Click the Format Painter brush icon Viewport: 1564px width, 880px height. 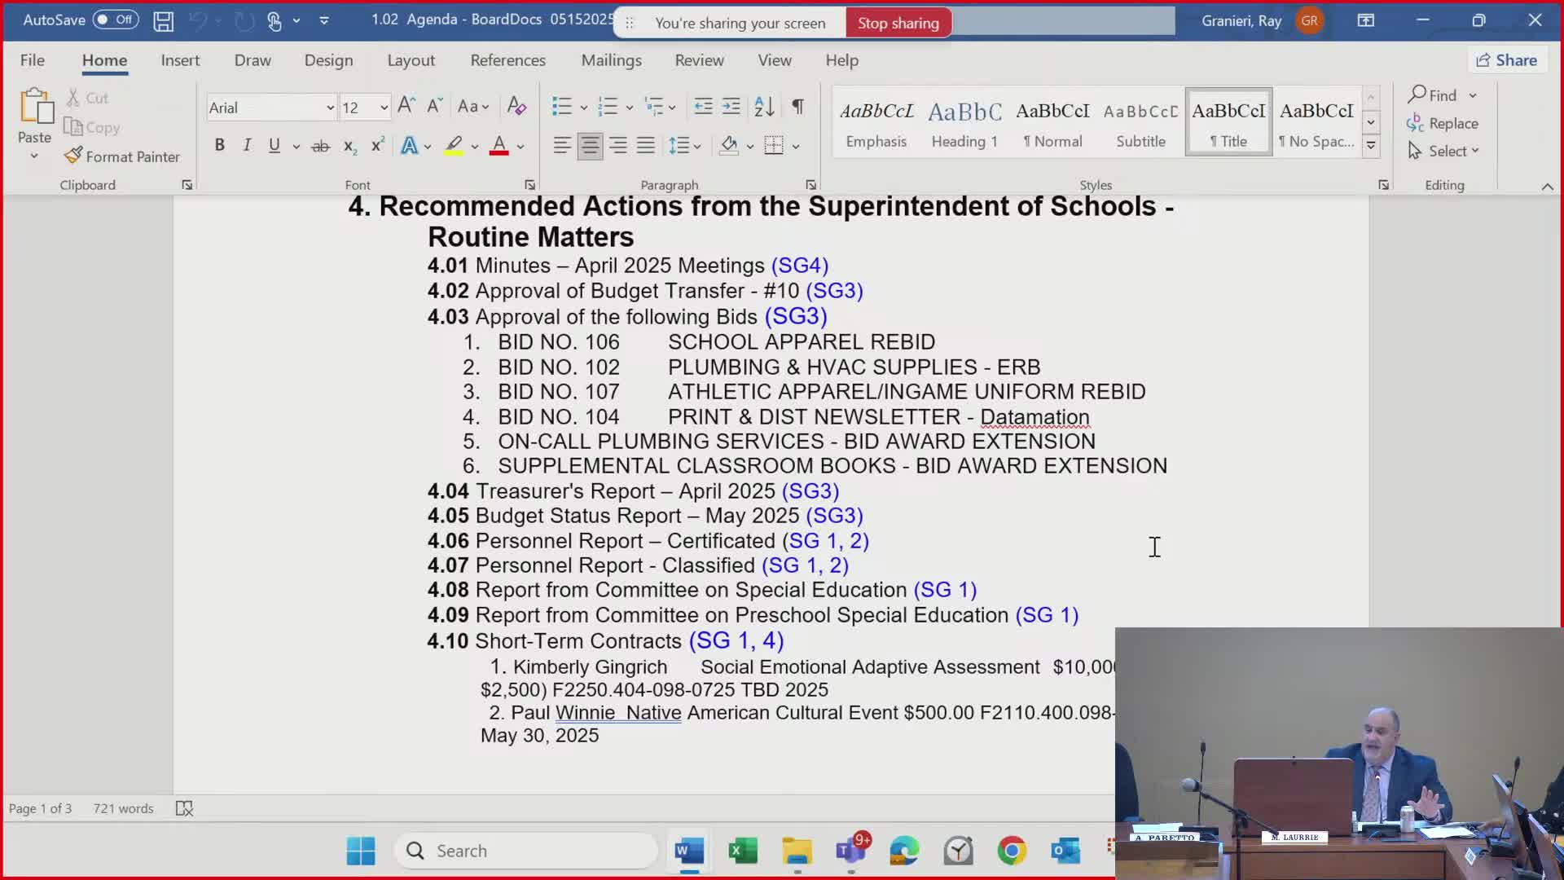(73, 156)
